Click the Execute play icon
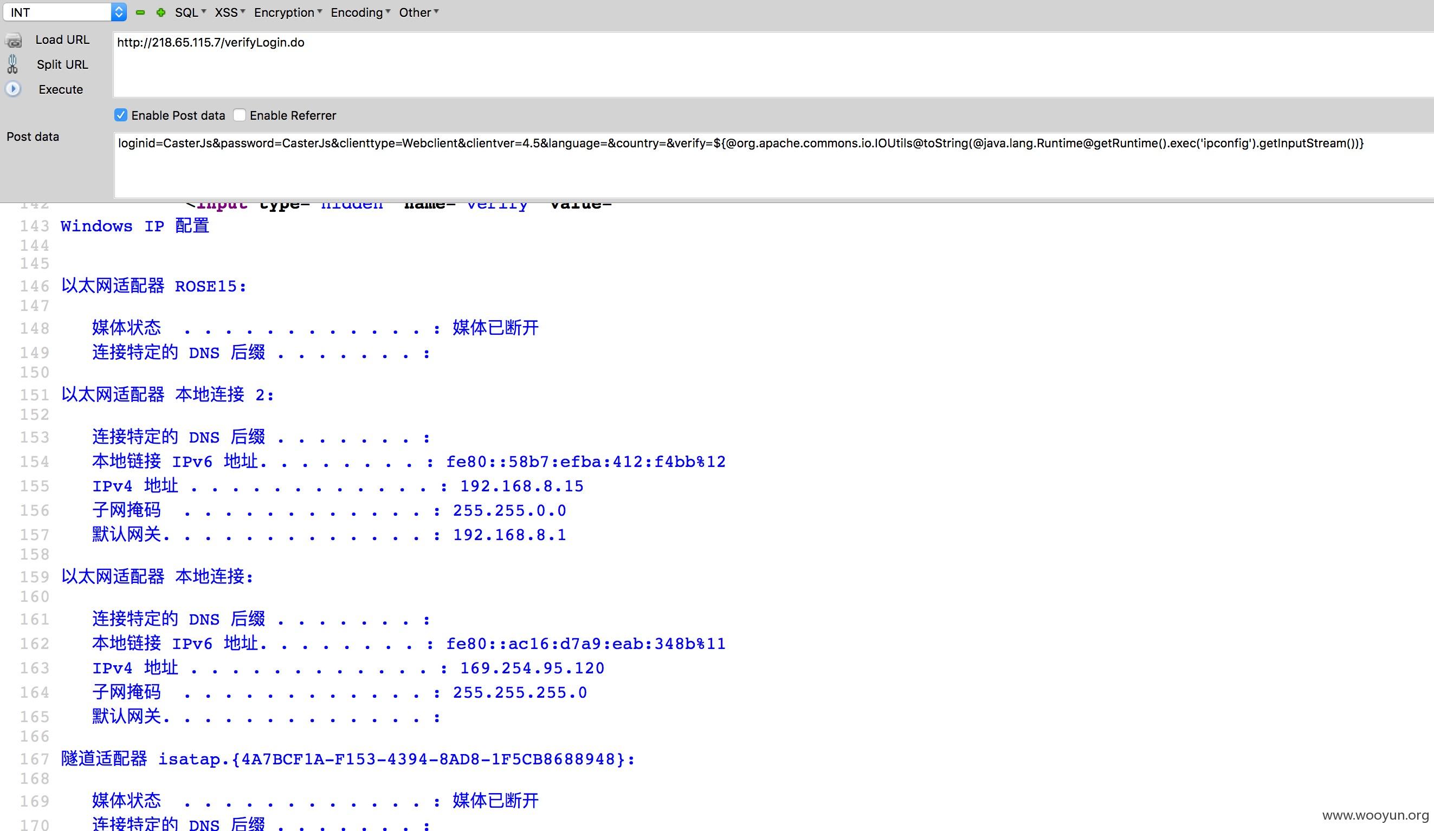 pos(13,89)
